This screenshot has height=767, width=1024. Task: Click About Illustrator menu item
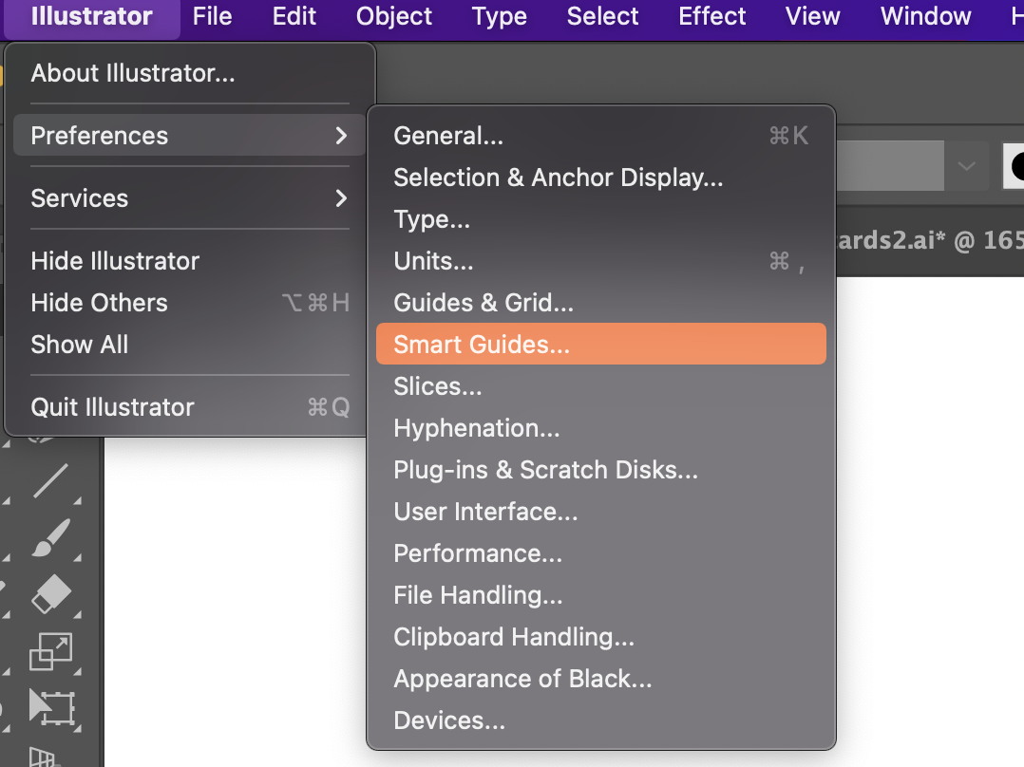[133, 73]
